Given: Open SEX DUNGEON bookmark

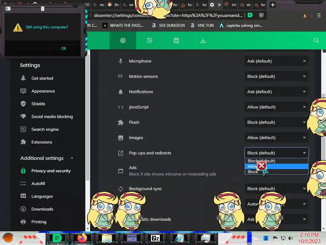Looking at the screenshot, I should [x=168, y=26].
